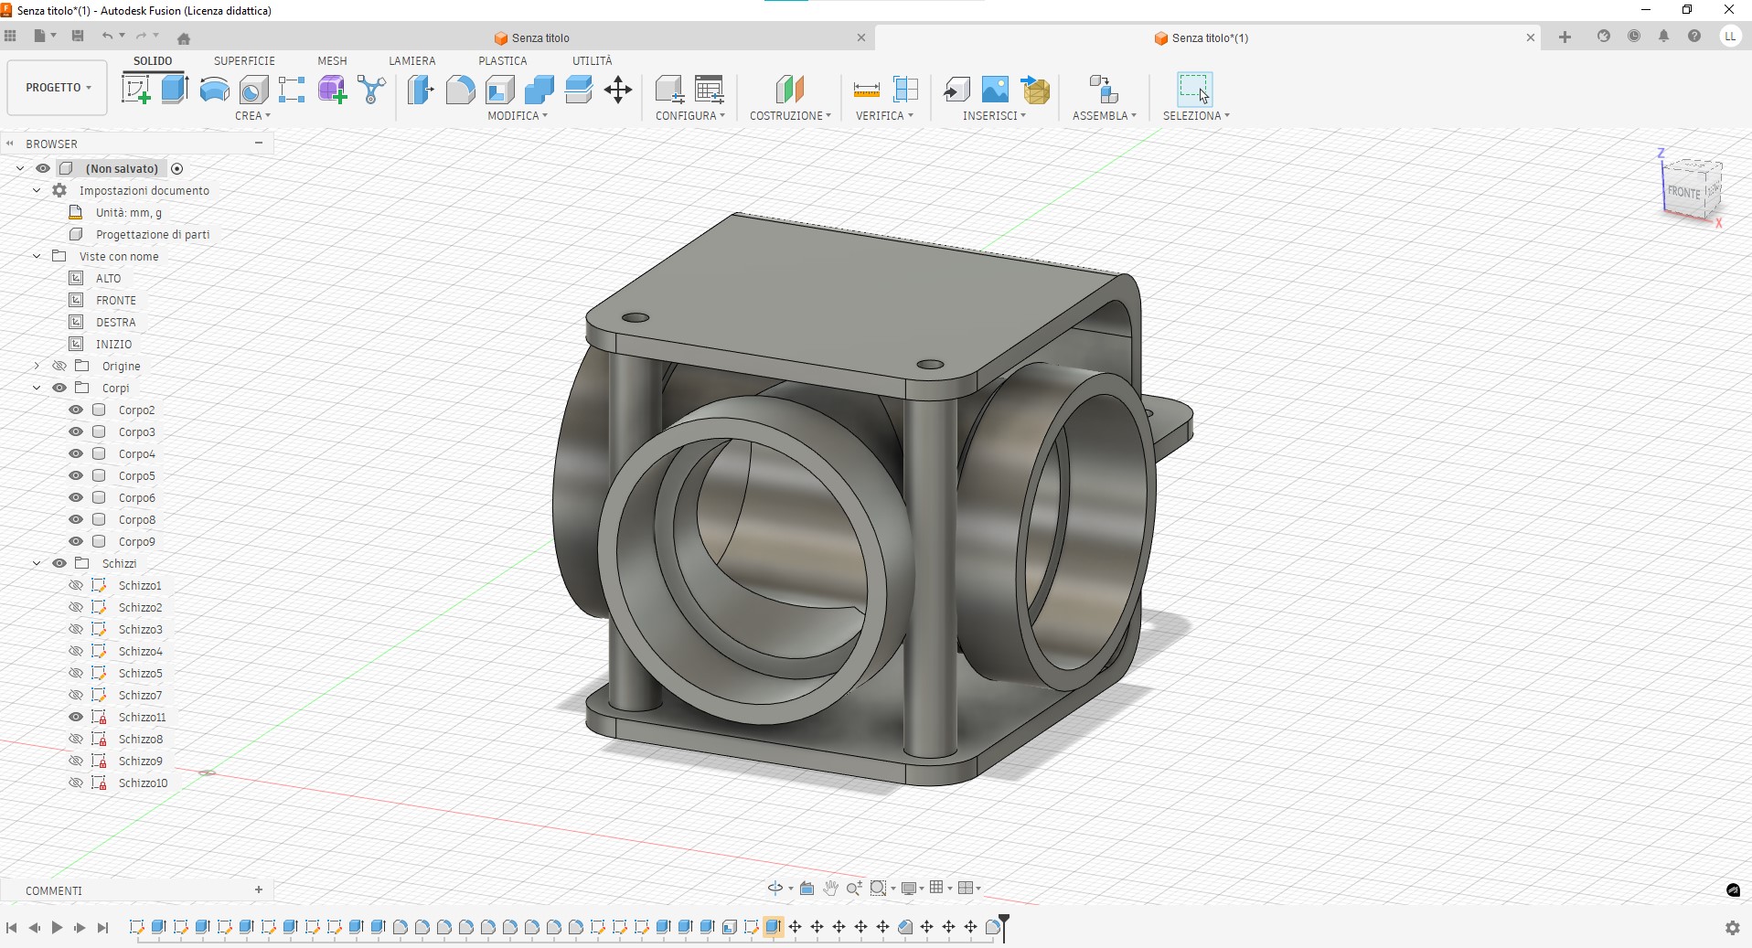The image size is (1752, 948).
Task: Expand the Origine folder tree node
Action: point(37,366)
